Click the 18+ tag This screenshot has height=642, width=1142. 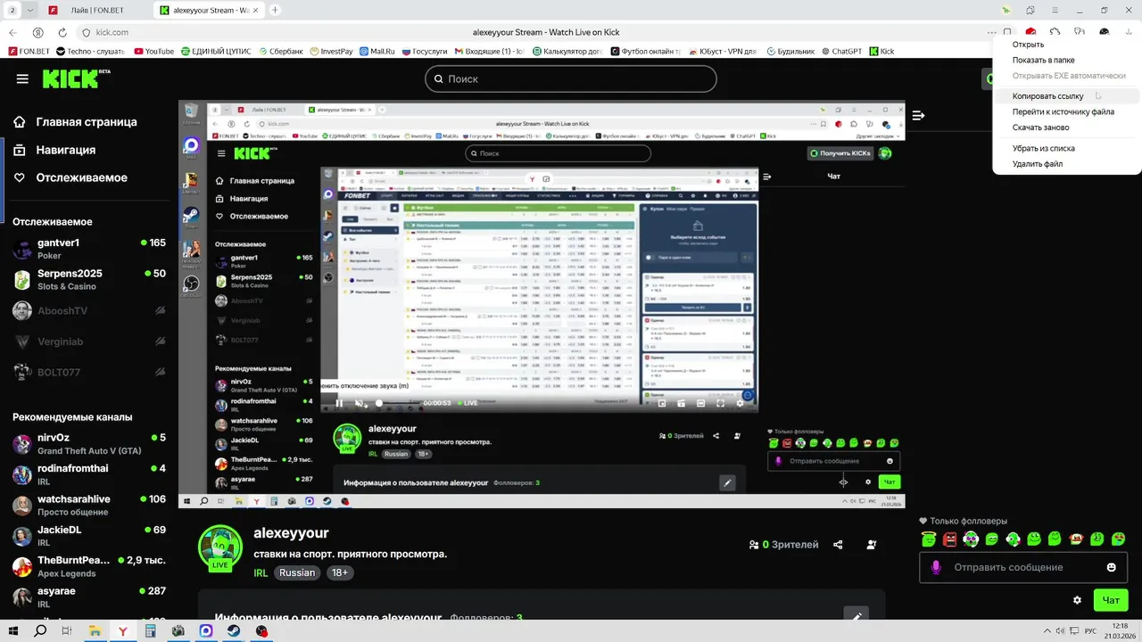point(340,572)
